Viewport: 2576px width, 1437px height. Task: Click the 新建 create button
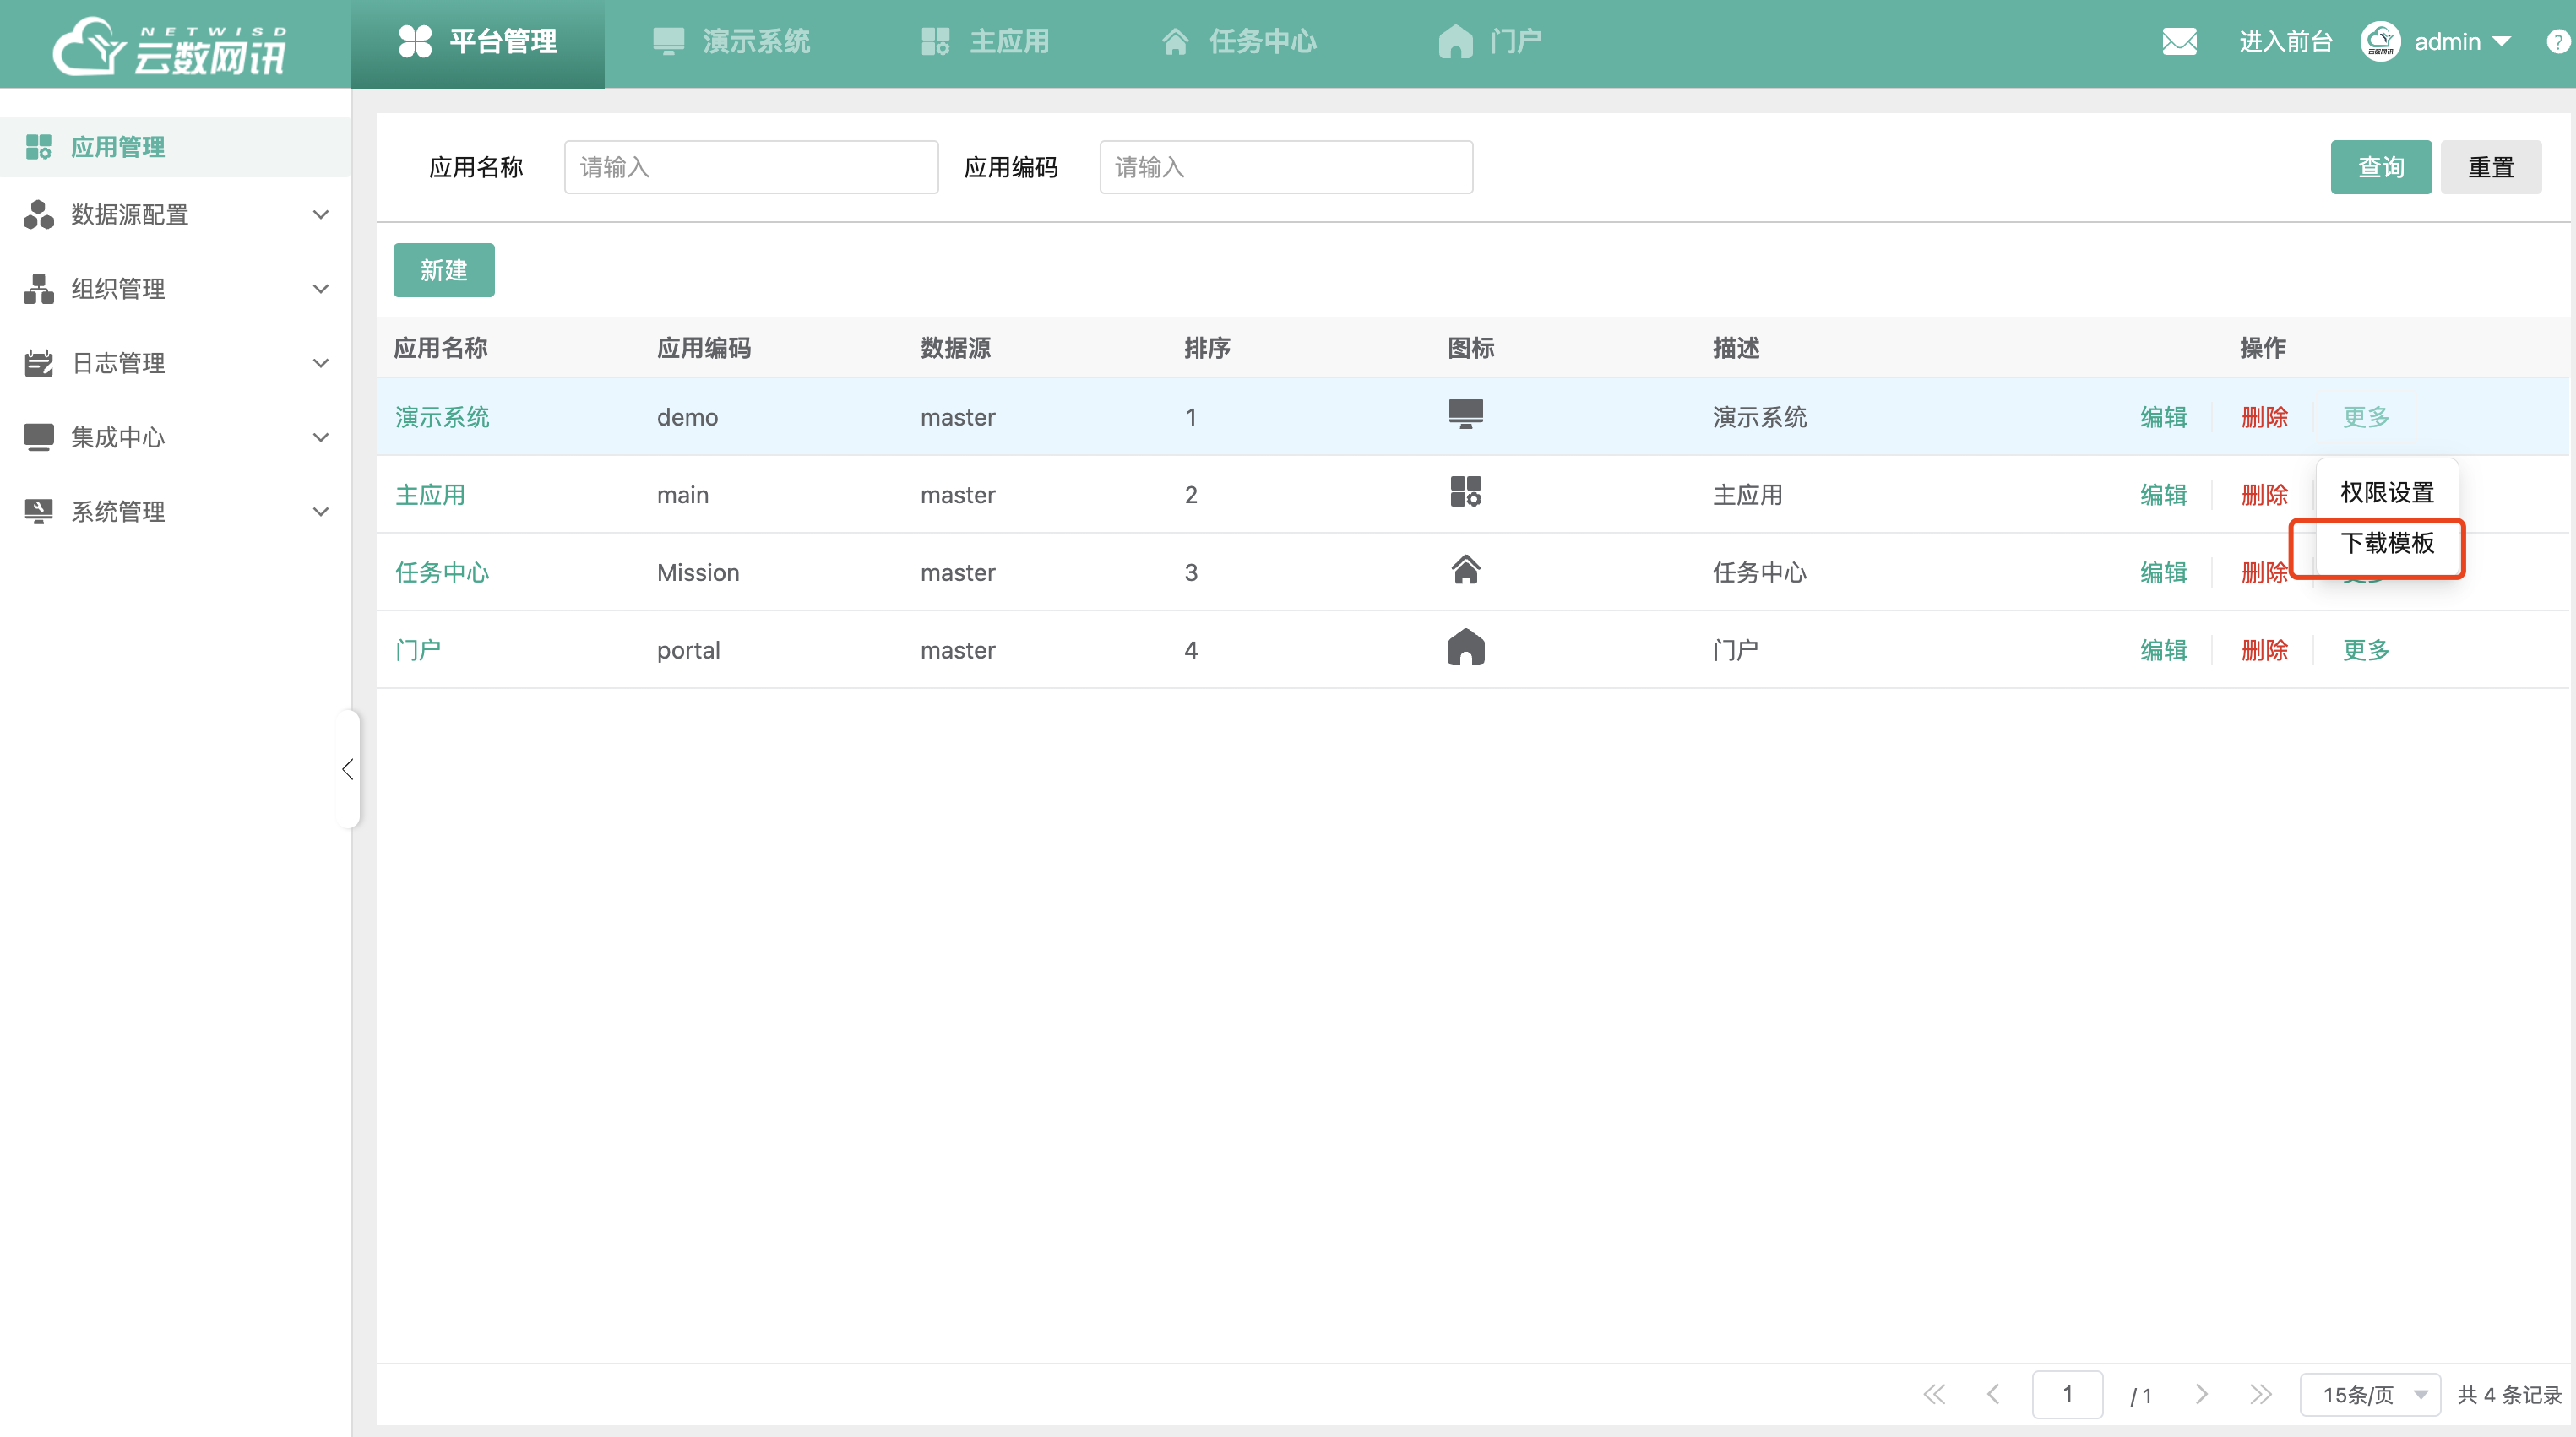pos(443,270)
